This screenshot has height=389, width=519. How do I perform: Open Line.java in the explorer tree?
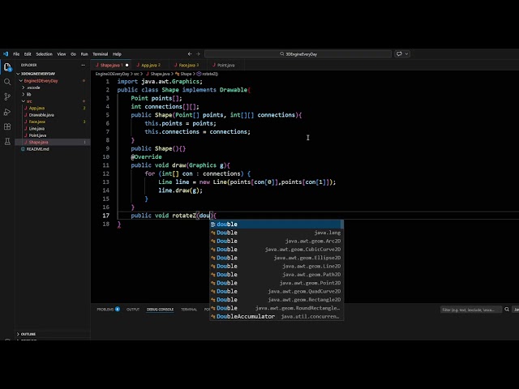53,128
